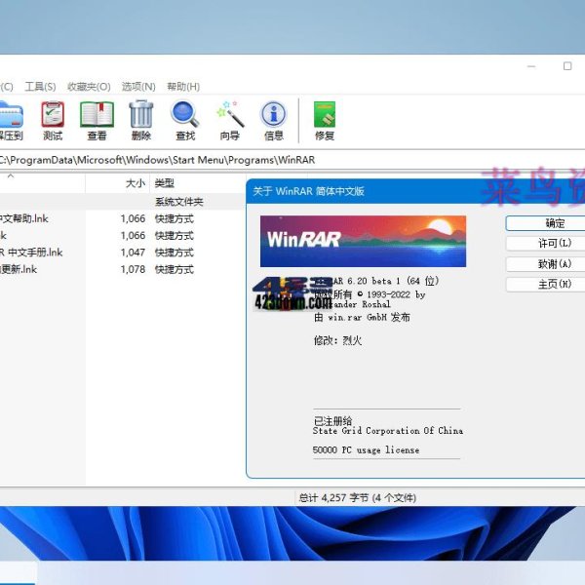The width and height of the screenshot is (585, 585).
Task: Click the About WinRAR dialog title bar
Action: coord(415,191)
